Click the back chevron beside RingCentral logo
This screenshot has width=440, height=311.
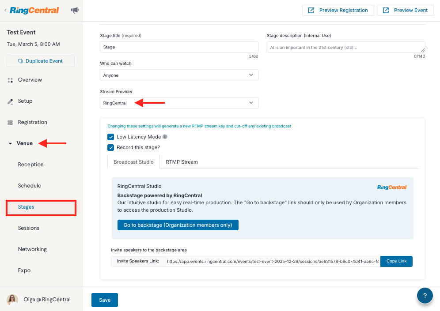pos(5,11)
